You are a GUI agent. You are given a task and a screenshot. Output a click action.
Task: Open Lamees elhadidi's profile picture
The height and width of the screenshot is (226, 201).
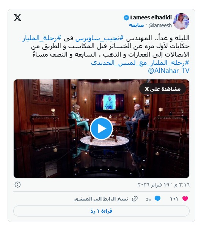pos(181,21)
